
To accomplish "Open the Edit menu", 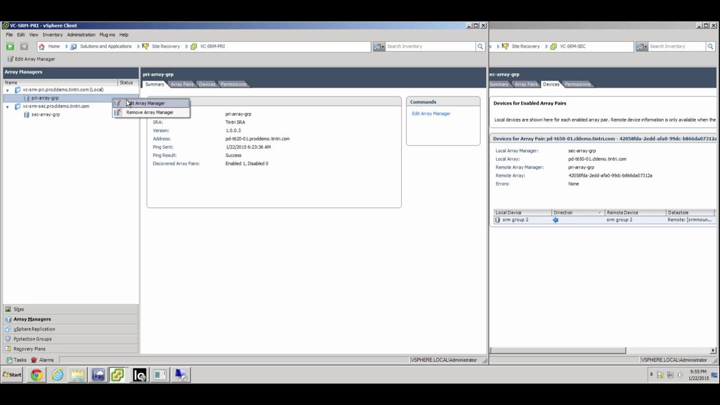I will point(21,35).
